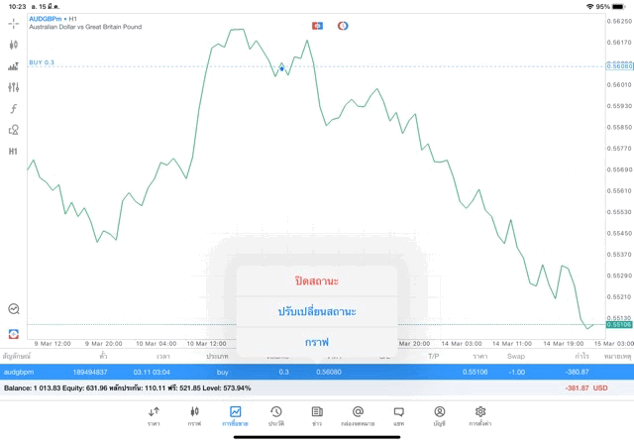634x443 pixels.
Task: Open the การตั้งค่า settings tab
Action: coord(480,415)
